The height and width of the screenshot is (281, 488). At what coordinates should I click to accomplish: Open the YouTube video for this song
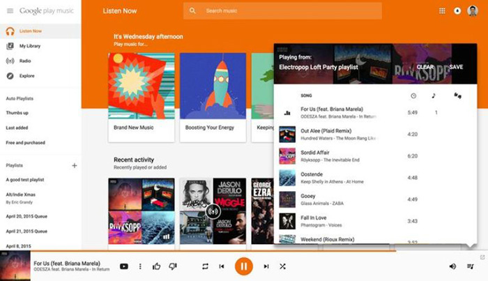(124, 266)
